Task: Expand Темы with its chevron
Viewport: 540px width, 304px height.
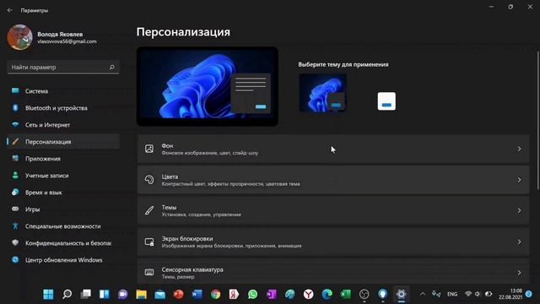Action: (x=519, y=210)
